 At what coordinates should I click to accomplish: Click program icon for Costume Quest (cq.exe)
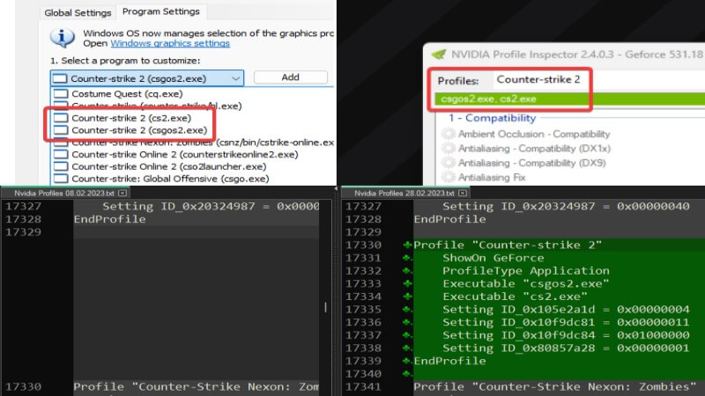(x=59, y=93)
